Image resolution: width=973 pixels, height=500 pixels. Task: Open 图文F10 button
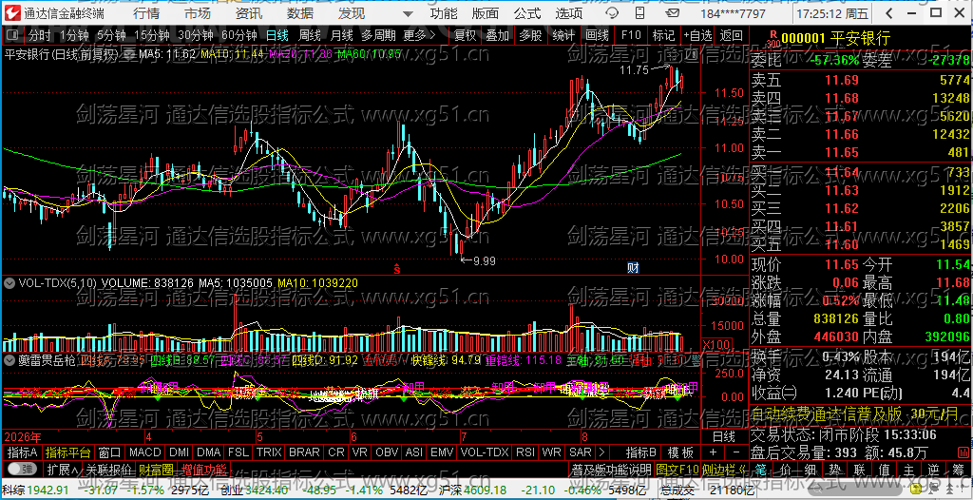click(x=677, y=468)
